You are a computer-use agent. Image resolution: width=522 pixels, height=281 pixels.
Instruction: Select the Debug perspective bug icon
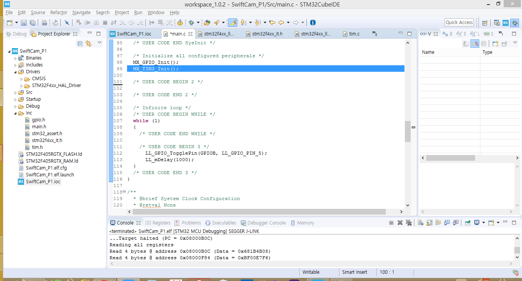(515, 23)
